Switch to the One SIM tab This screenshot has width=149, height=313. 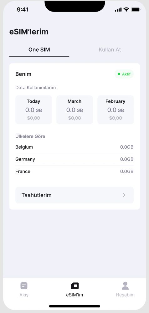[39, 50]
